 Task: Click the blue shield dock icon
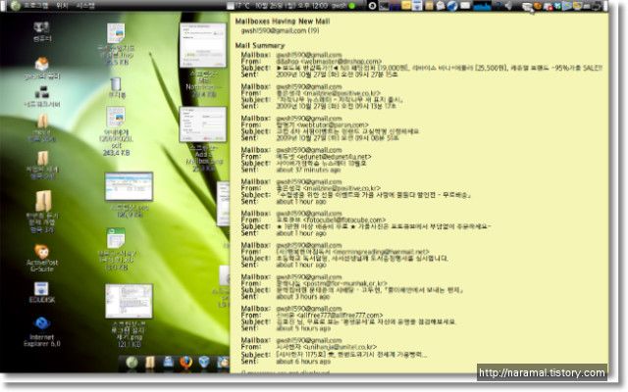click(x=204, y=363)
